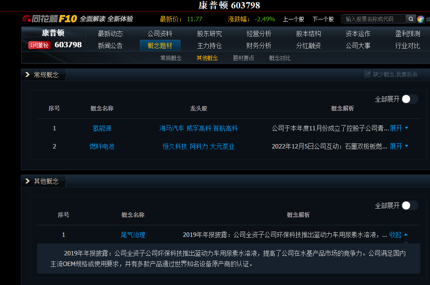Click the complaint edit icon near 缺少概念
This screenshot has width=430, height=285.
tap(367, 74)
